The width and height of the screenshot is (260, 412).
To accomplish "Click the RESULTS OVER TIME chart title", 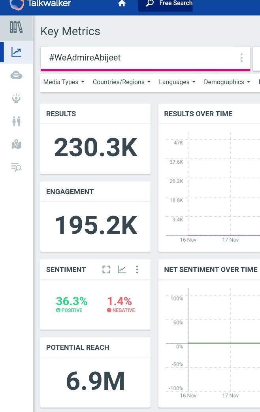I will pos(198,114).
